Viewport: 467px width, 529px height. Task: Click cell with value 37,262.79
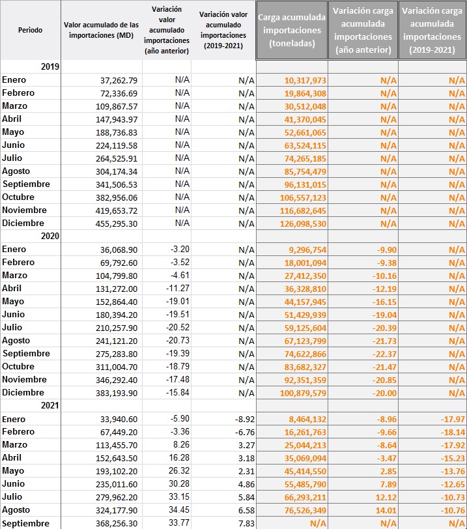[102, 80]
